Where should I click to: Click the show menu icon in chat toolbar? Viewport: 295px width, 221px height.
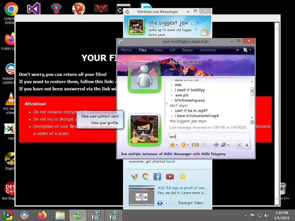245,50
